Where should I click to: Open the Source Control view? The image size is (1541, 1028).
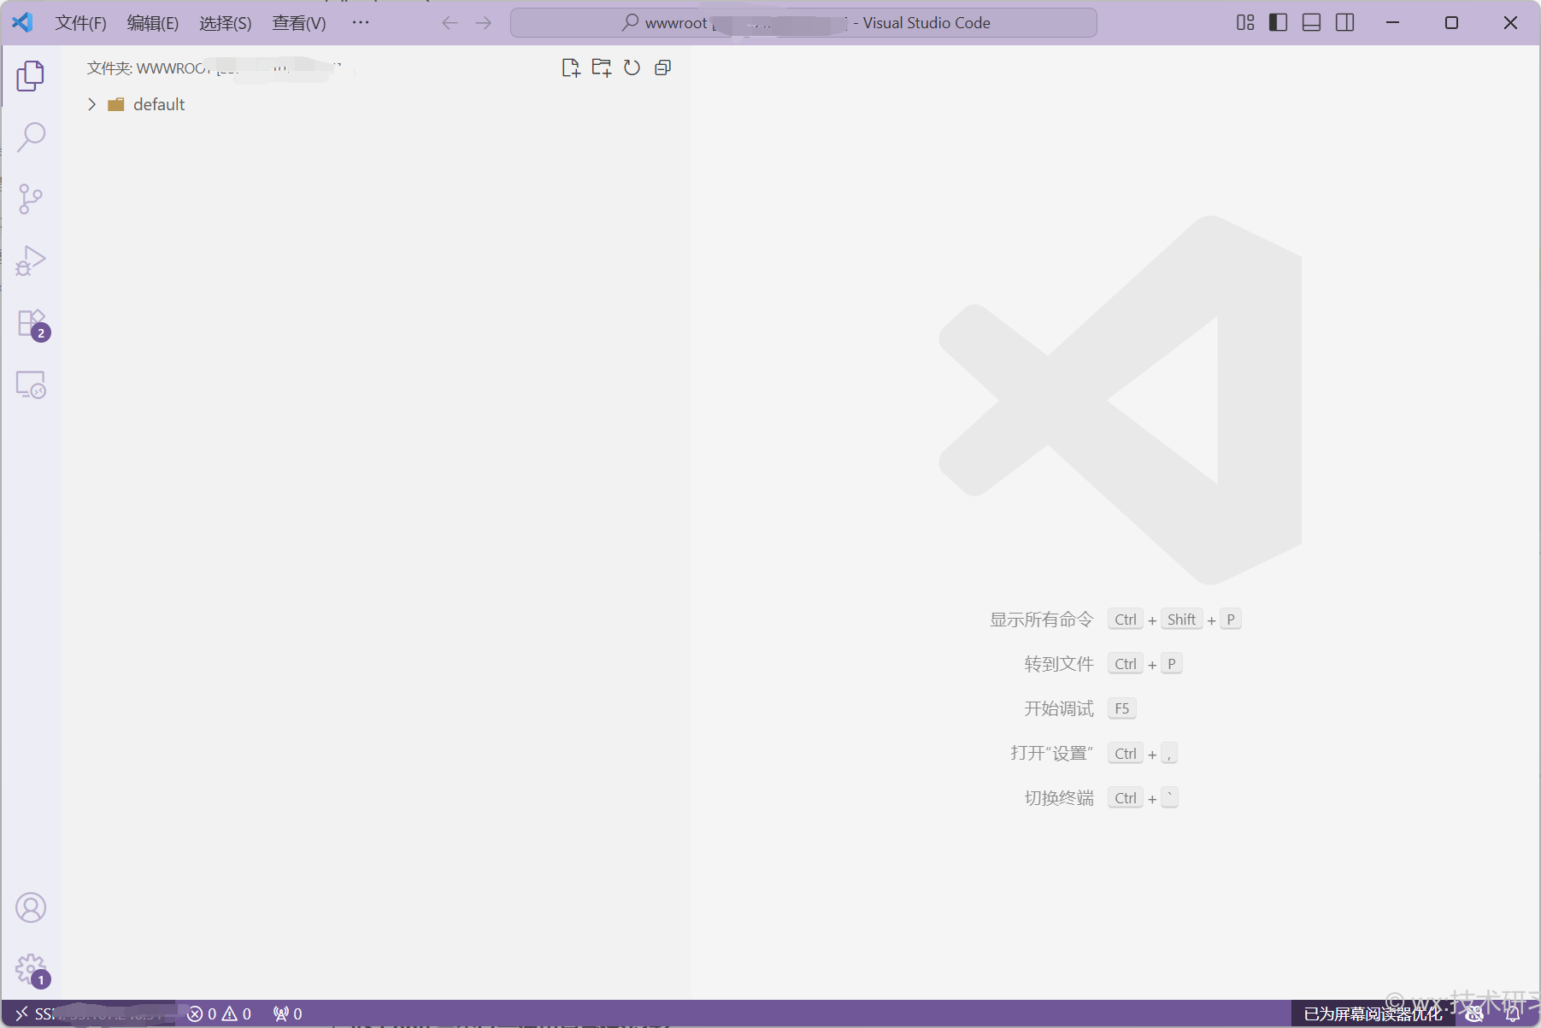pyautogui.click(x=31, y=198)
